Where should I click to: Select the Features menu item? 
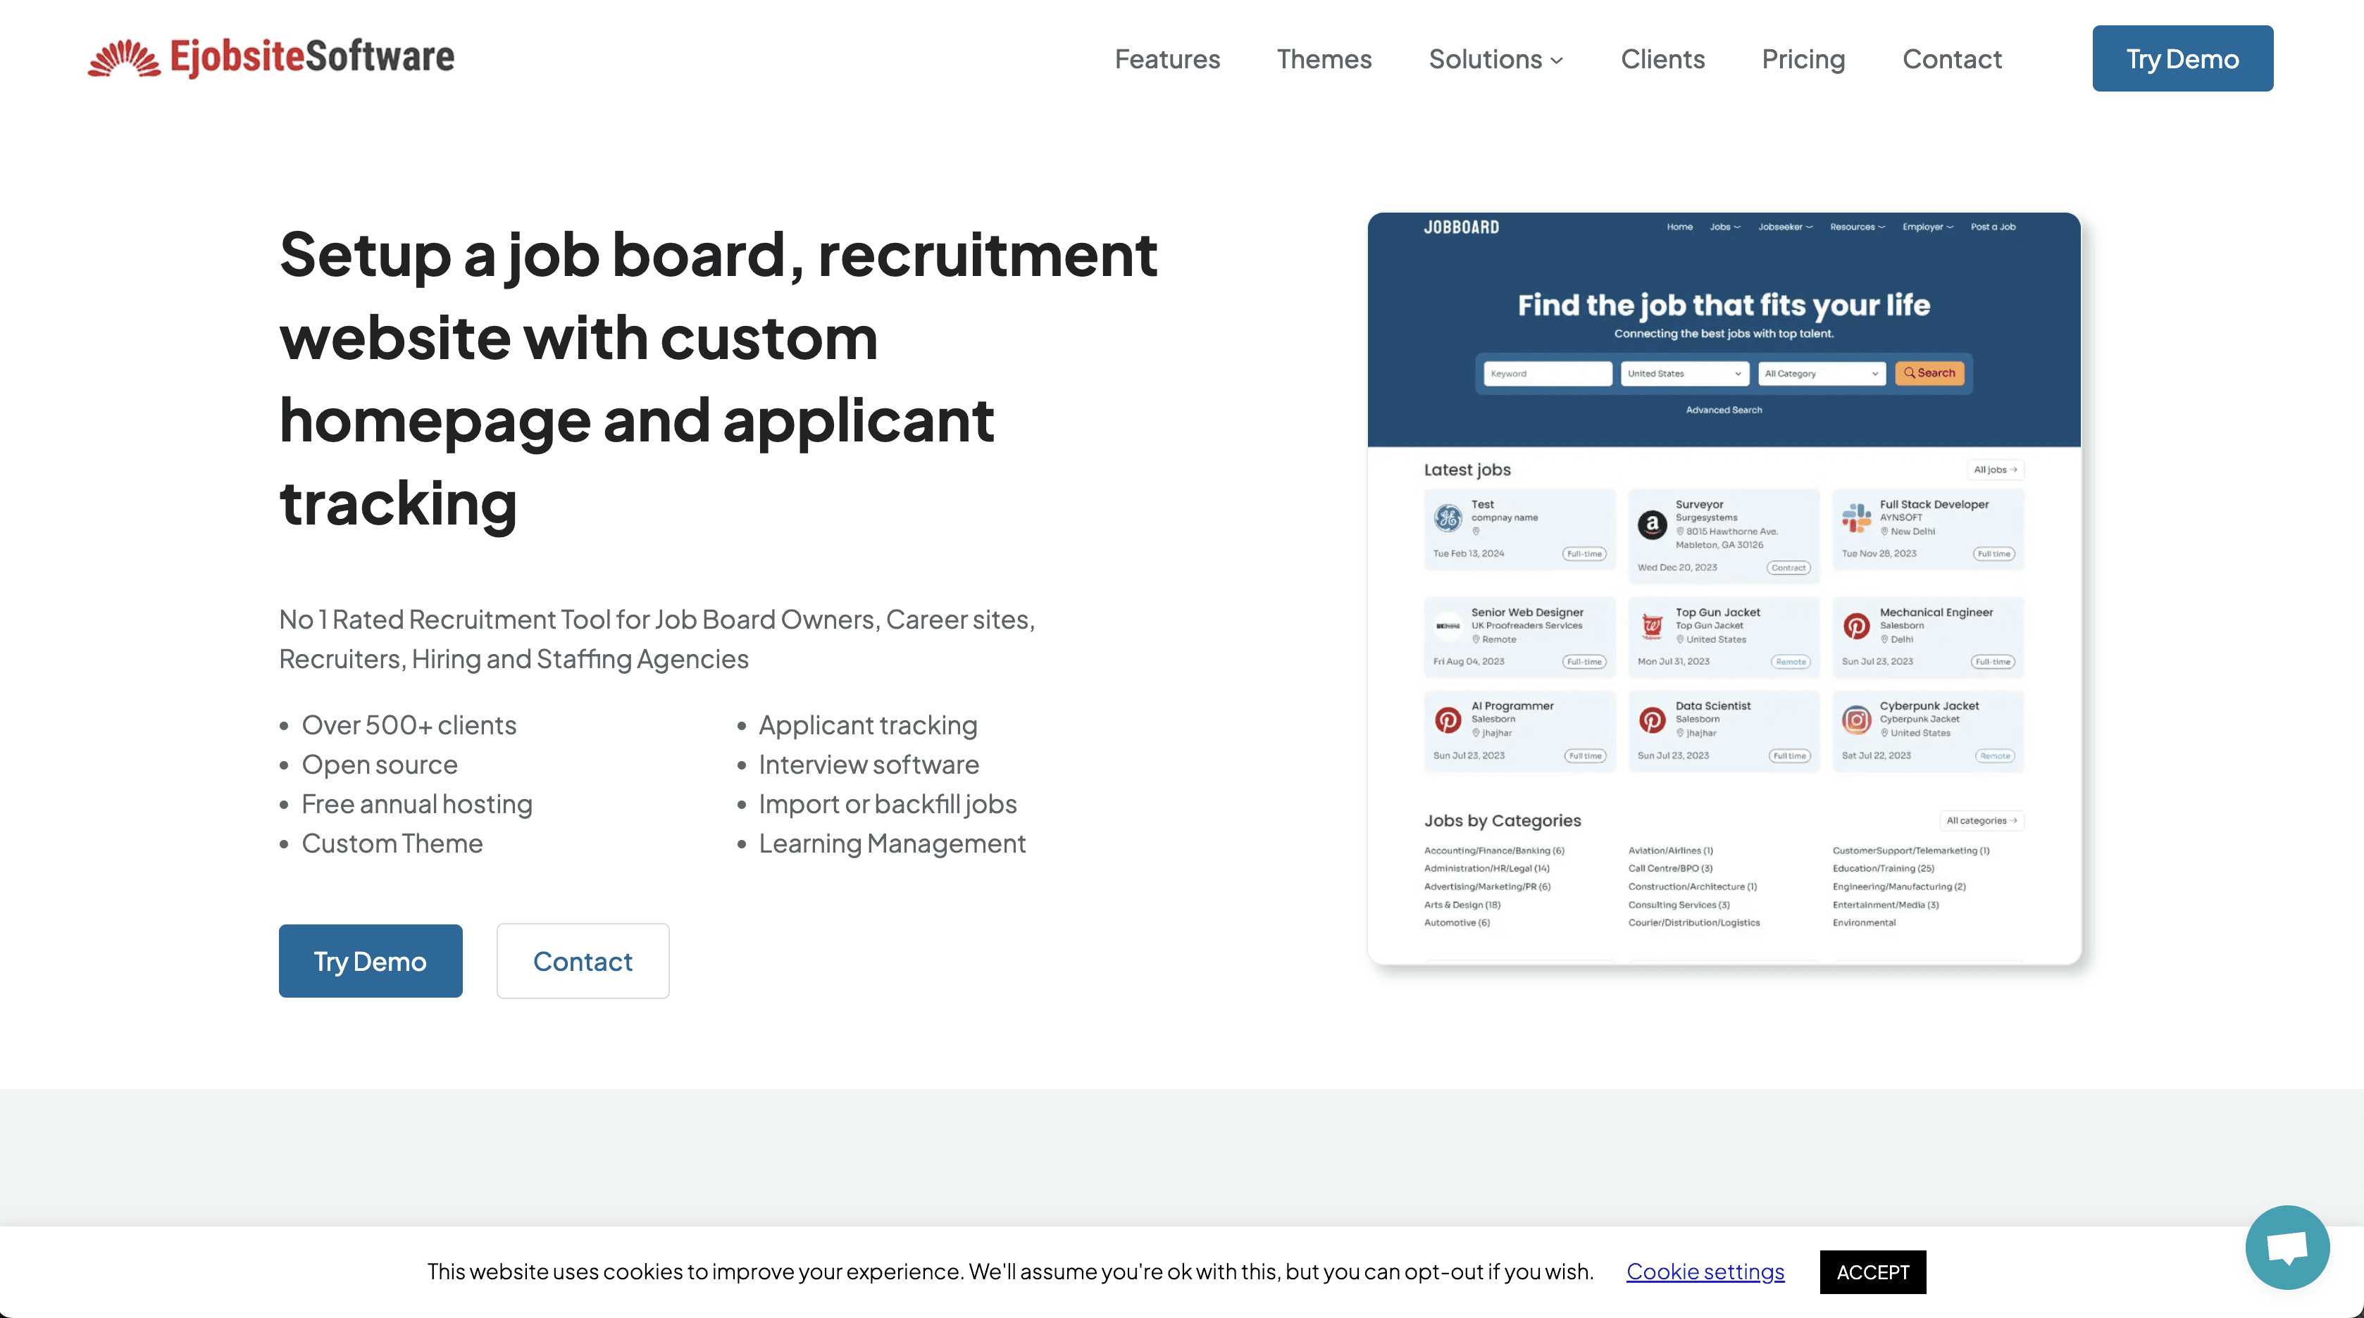click(1167, 58)
